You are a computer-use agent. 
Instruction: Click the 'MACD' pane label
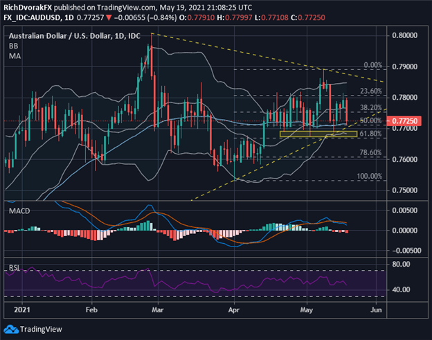point(19,211)
